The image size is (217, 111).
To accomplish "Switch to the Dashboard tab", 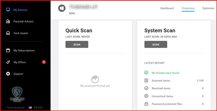I will pyautogui.click(x=167, y=8).
